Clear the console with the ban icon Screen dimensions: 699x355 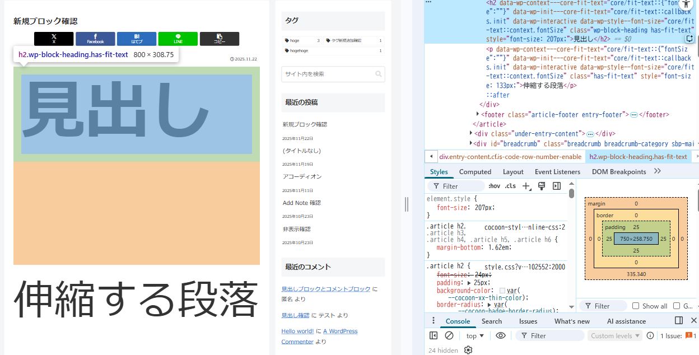pos(449,335)
